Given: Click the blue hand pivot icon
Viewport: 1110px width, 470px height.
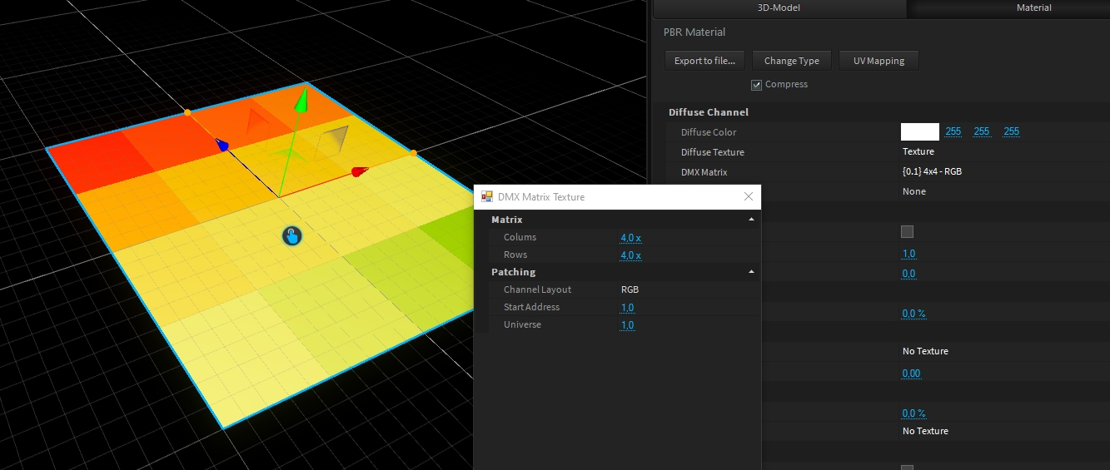Looking at the screenshot, I should point(291,236).
